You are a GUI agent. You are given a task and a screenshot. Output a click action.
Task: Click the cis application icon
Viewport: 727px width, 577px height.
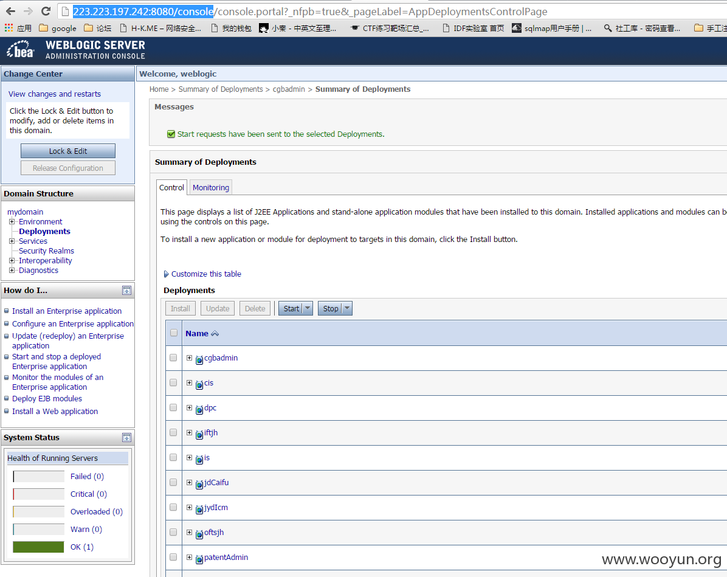pyautogui.click(x=199, y=384)
